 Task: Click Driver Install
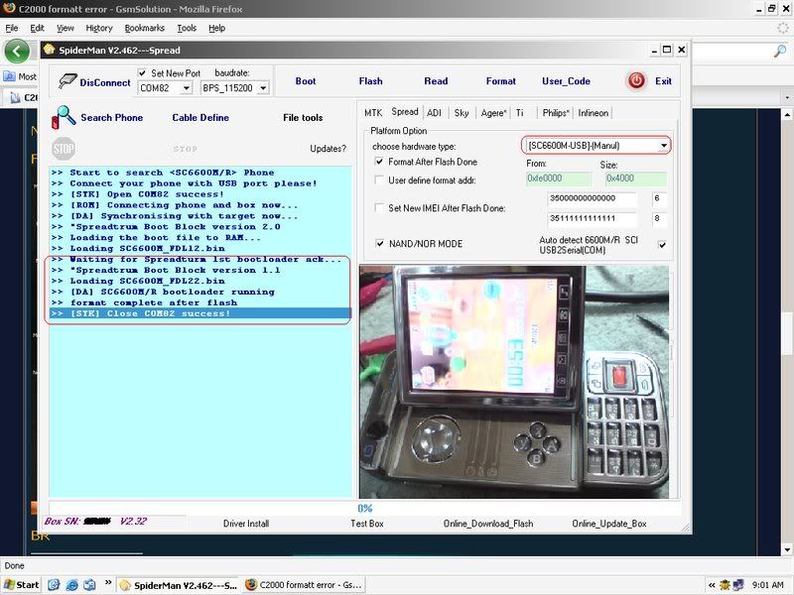246,524
